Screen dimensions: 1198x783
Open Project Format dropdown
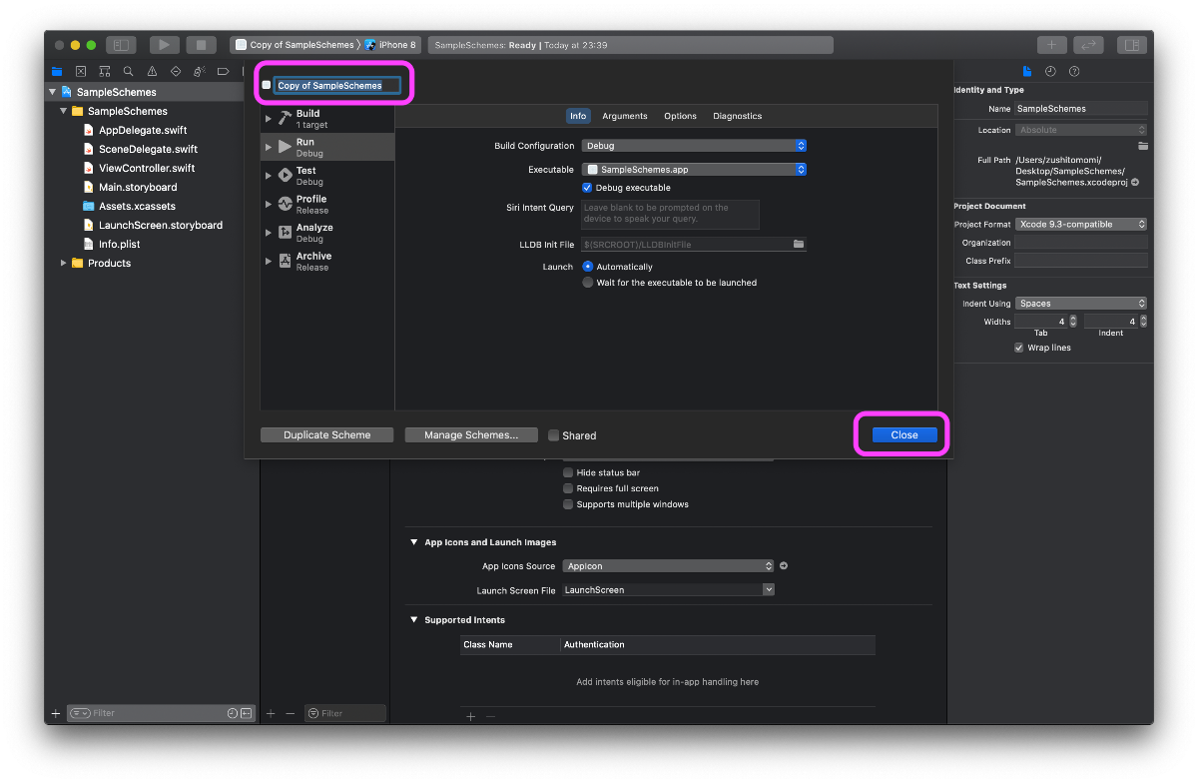pos(1081,225)
